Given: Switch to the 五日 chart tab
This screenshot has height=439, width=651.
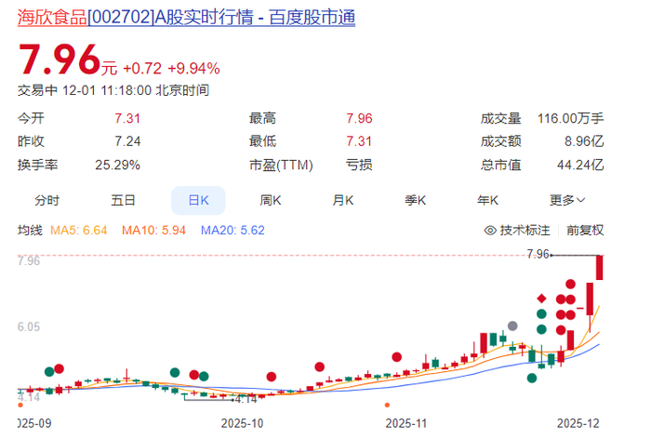Looking at the screenshot, I should pos(123,201).
